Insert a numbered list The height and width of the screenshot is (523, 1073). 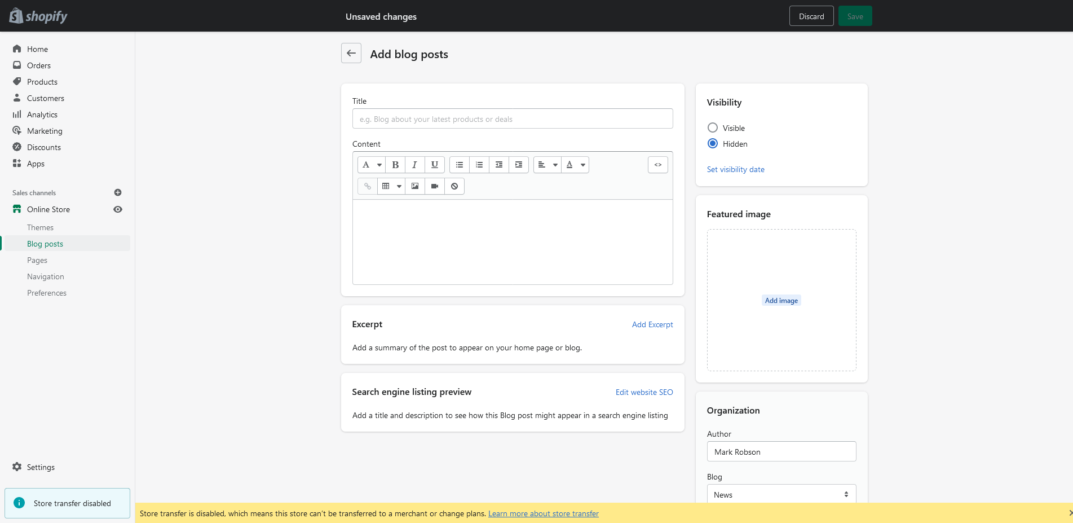479,165
